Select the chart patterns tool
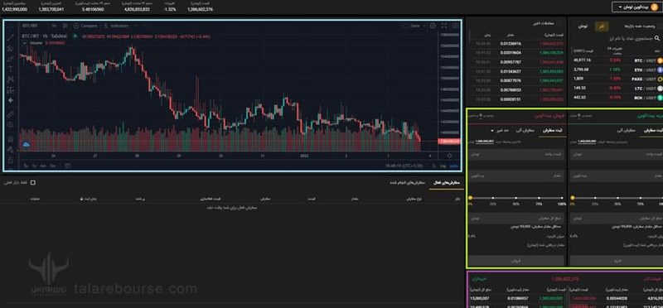 pos(11,79)
